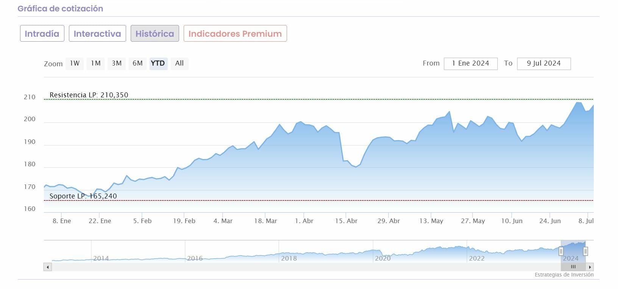This screenshot has width=618, height=289.
Task: Click the 2018 area in navigator timeline
Action: (x=289, y=258)
